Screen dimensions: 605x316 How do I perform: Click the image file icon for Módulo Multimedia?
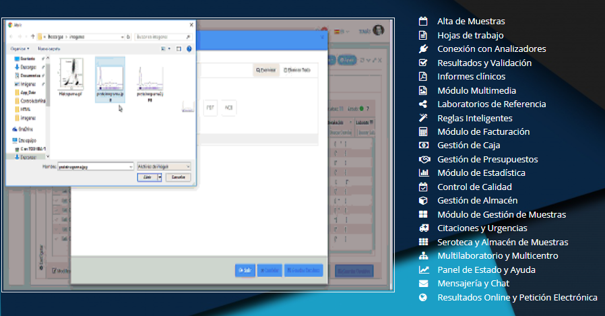click(423, 90)
